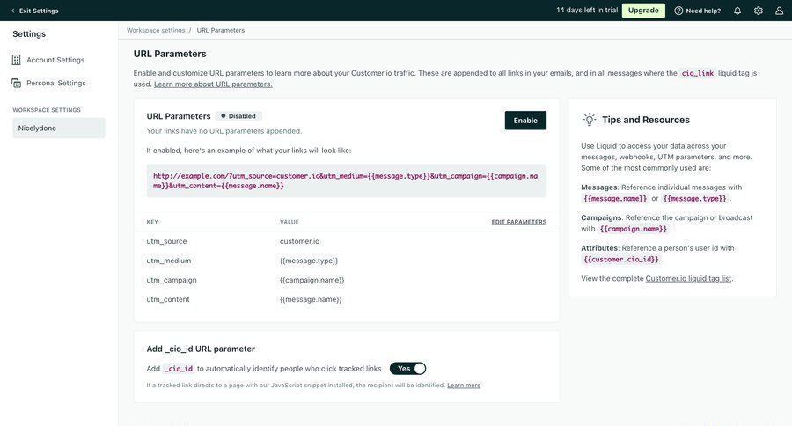Click the Exit Settings back arrow
Screen dimensions: 792x426
click(12, 11)
